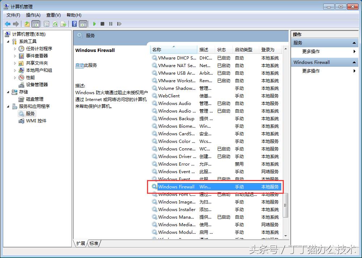Click the navigate Forward arrow icon
362x258 pixels.
[16, 24]
